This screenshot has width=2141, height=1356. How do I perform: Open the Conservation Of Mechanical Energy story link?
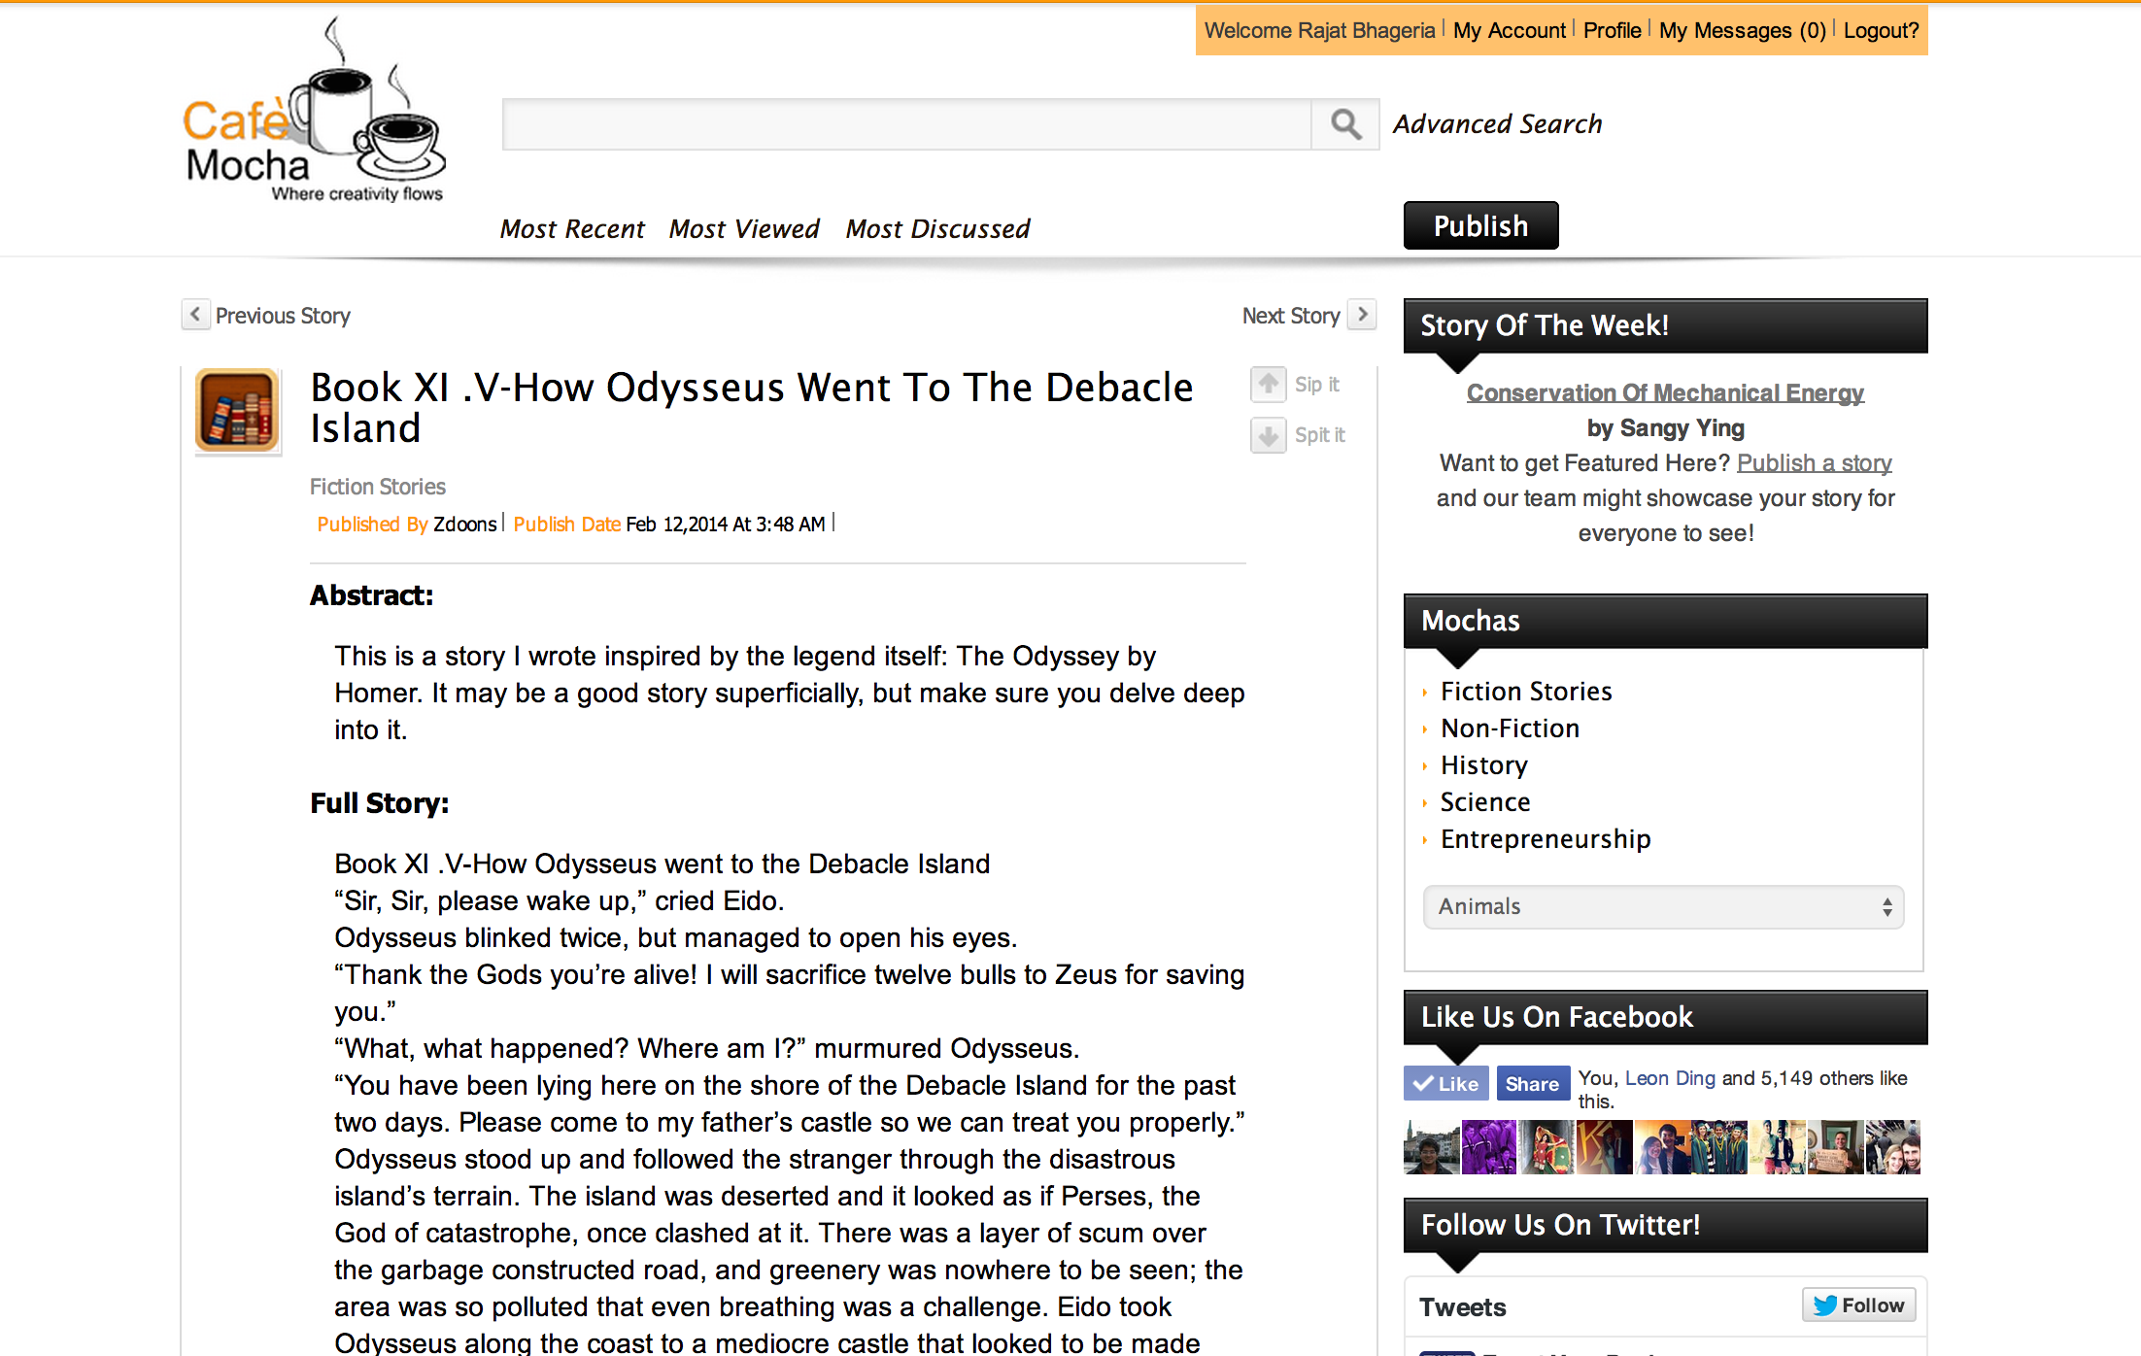pos(1665,392)
